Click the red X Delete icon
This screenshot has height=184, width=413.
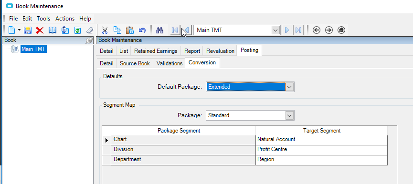click(x=40, y=30)
